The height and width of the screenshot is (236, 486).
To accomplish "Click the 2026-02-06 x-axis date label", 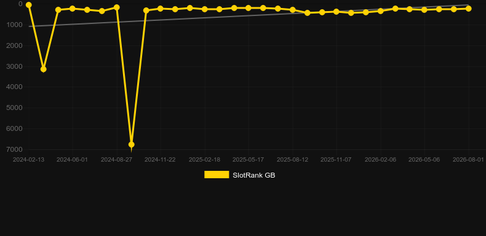I will tap(380, 160).
